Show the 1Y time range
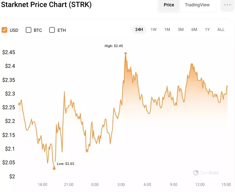The width and height of the screenshot is (235, 192). 207,30
